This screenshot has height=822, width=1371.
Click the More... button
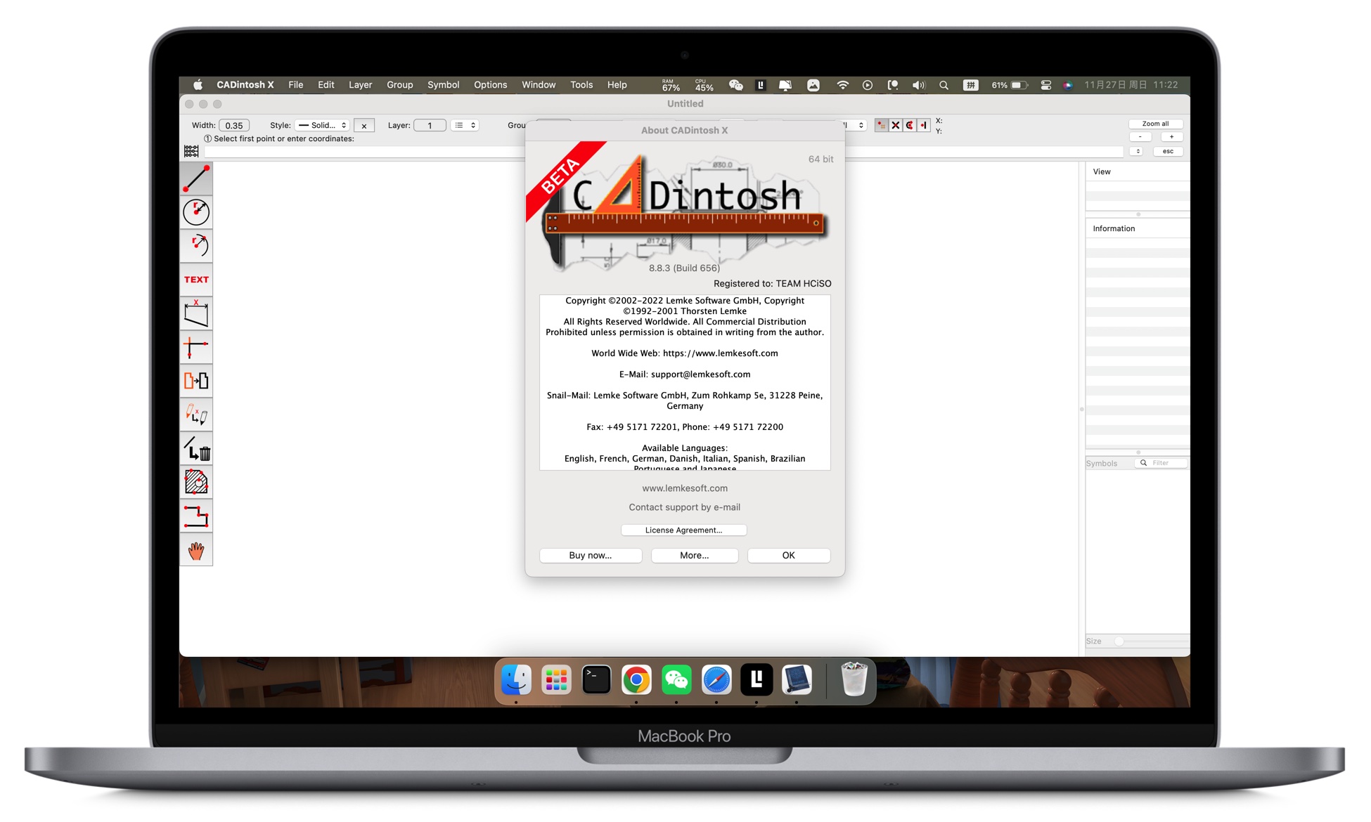click(x=695, y=555)
